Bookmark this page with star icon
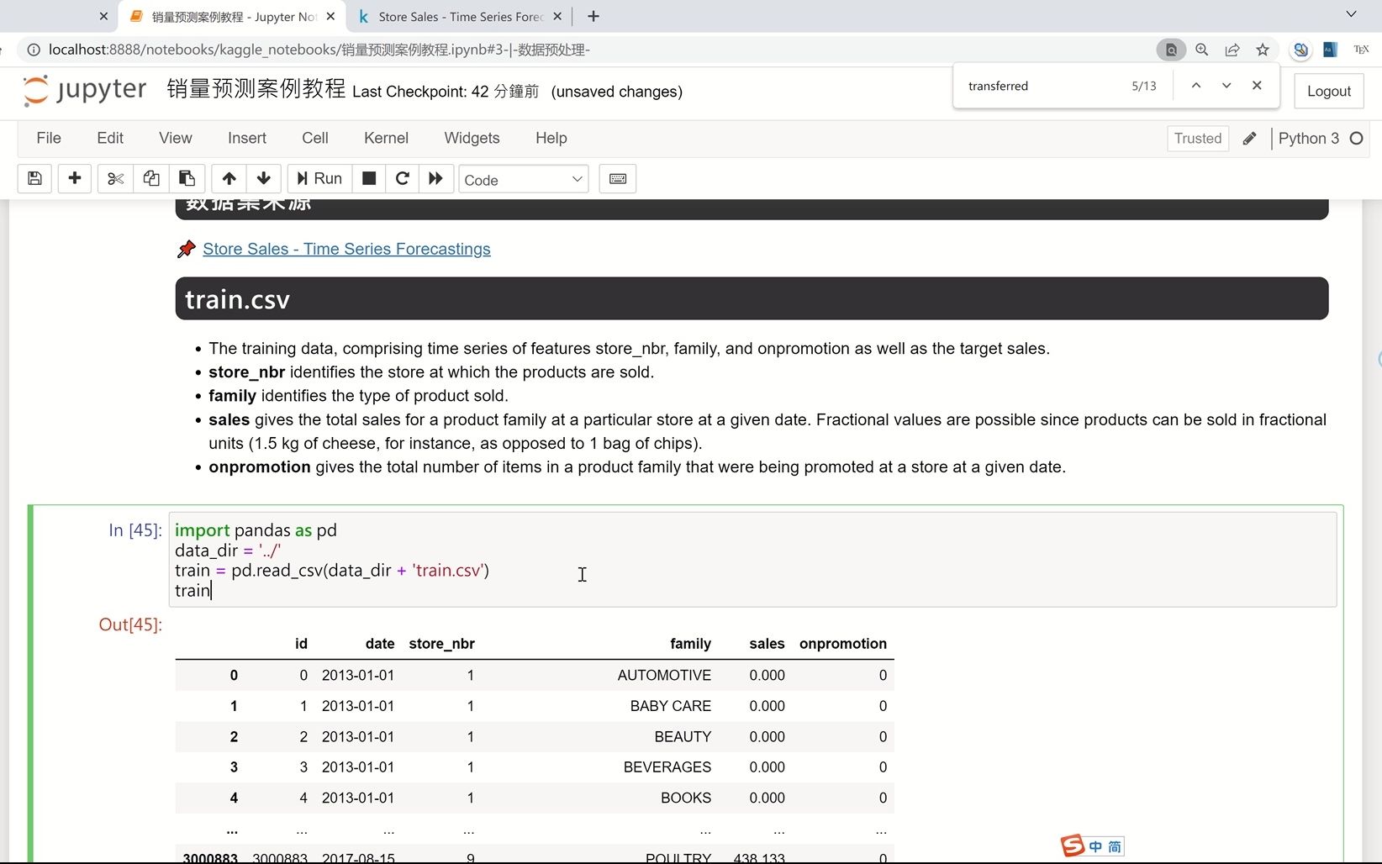Screen dimensions: 1382x864 coord(1263,50)
